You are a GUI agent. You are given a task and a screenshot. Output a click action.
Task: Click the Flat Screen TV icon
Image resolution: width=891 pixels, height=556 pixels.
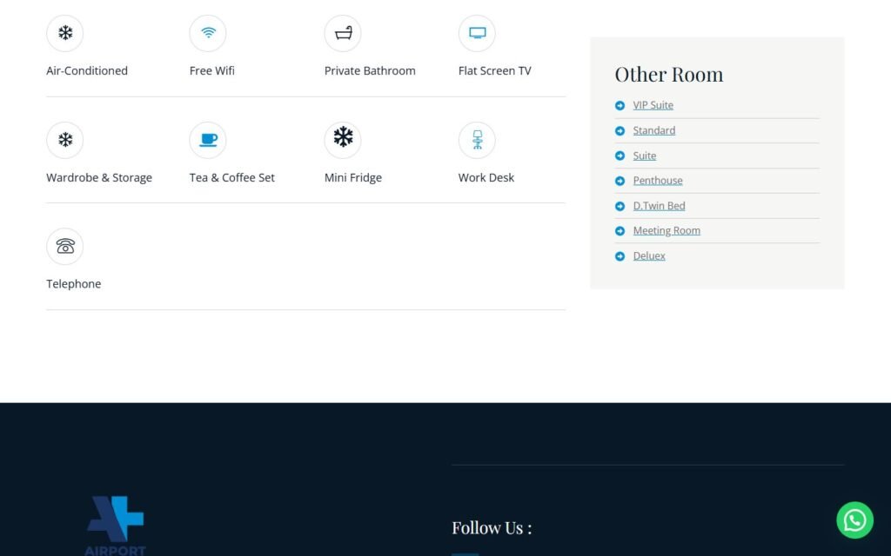tap(478, 33)
